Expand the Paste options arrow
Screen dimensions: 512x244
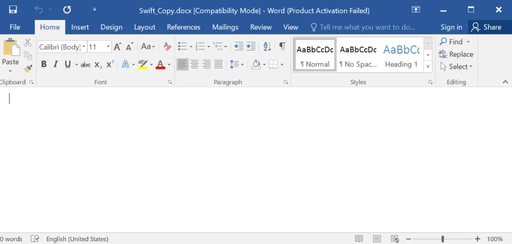(10, 71)
